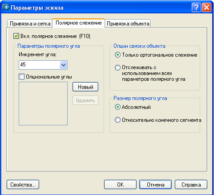Open help with the Справка button
Screen dimensions: 214x195
[x=191, y=185]
